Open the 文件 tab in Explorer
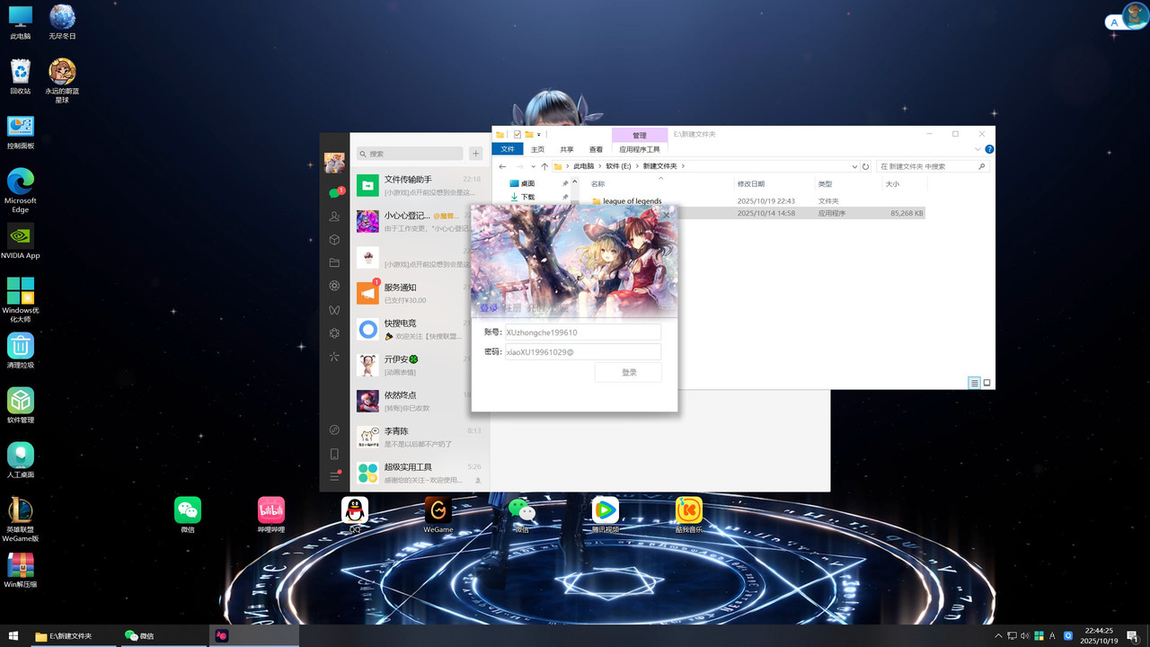Image resolution: width=1150 pixels, height=647 pixels. (x=508, y=149)
